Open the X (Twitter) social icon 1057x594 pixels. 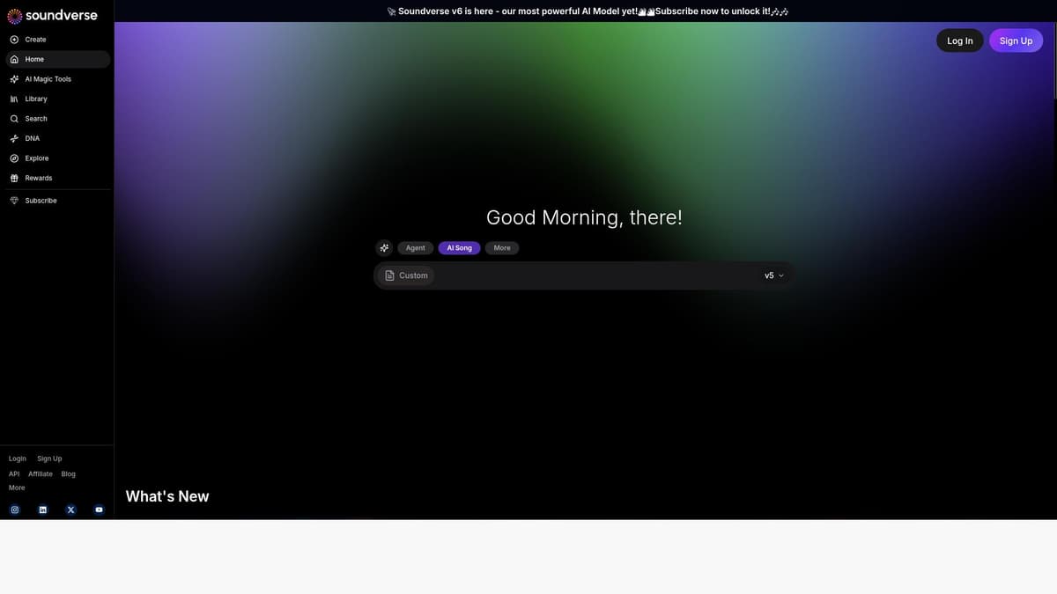(71, 510)
